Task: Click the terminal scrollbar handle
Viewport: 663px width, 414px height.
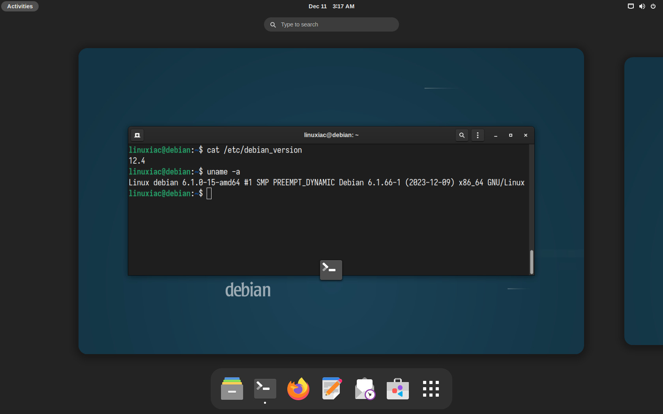Action: [x=532, y=262]
